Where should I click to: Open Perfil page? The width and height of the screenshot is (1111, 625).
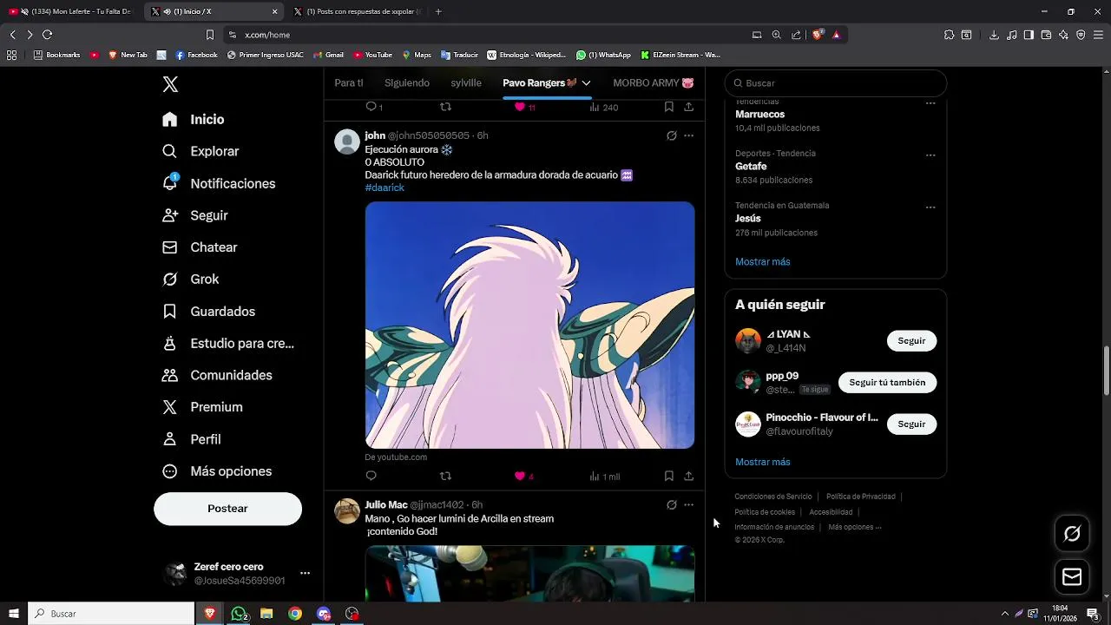tap(192, 439)
